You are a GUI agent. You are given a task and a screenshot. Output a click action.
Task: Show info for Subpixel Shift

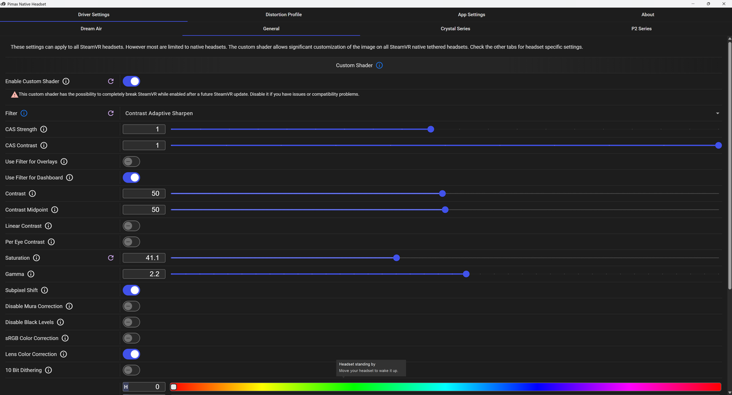(x=45, y=290)
